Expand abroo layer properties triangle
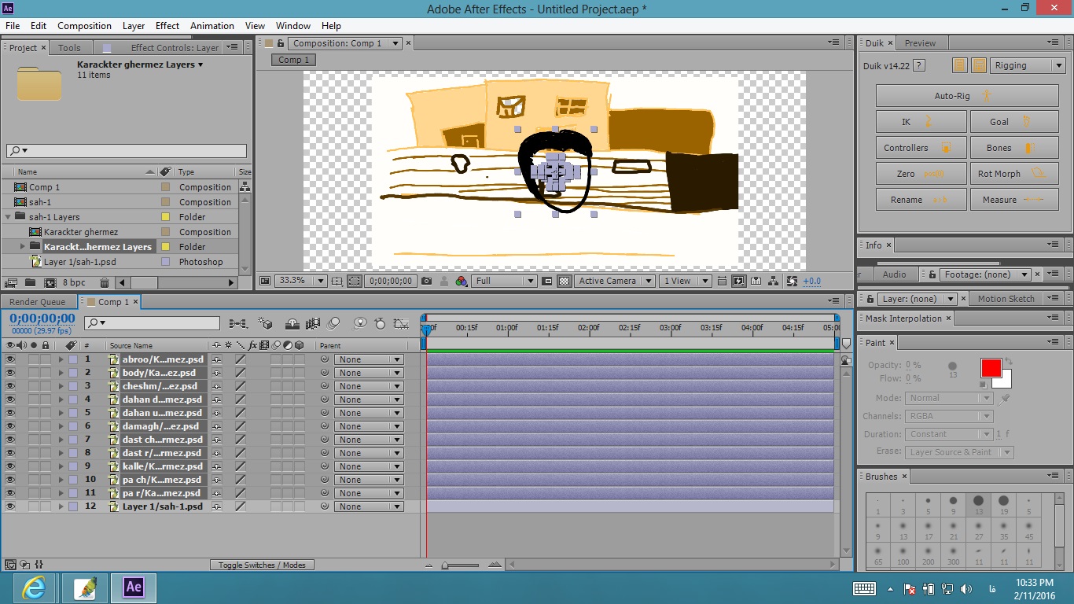 [61, 359]
